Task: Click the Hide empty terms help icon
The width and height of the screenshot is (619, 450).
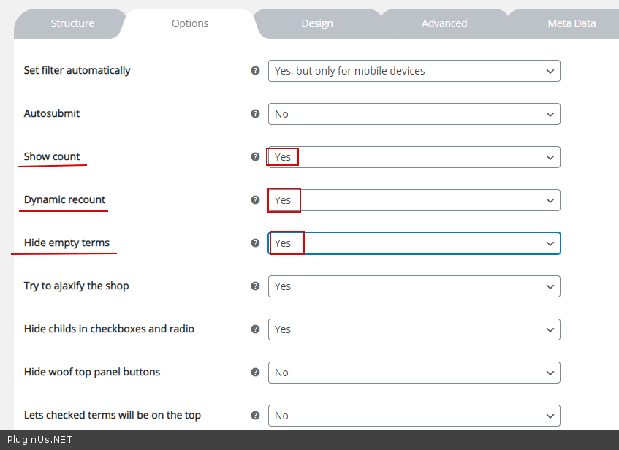Action: (255, 243)
